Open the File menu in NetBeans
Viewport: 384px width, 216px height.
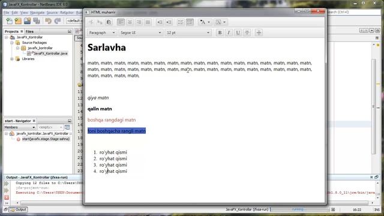[6, 13]
